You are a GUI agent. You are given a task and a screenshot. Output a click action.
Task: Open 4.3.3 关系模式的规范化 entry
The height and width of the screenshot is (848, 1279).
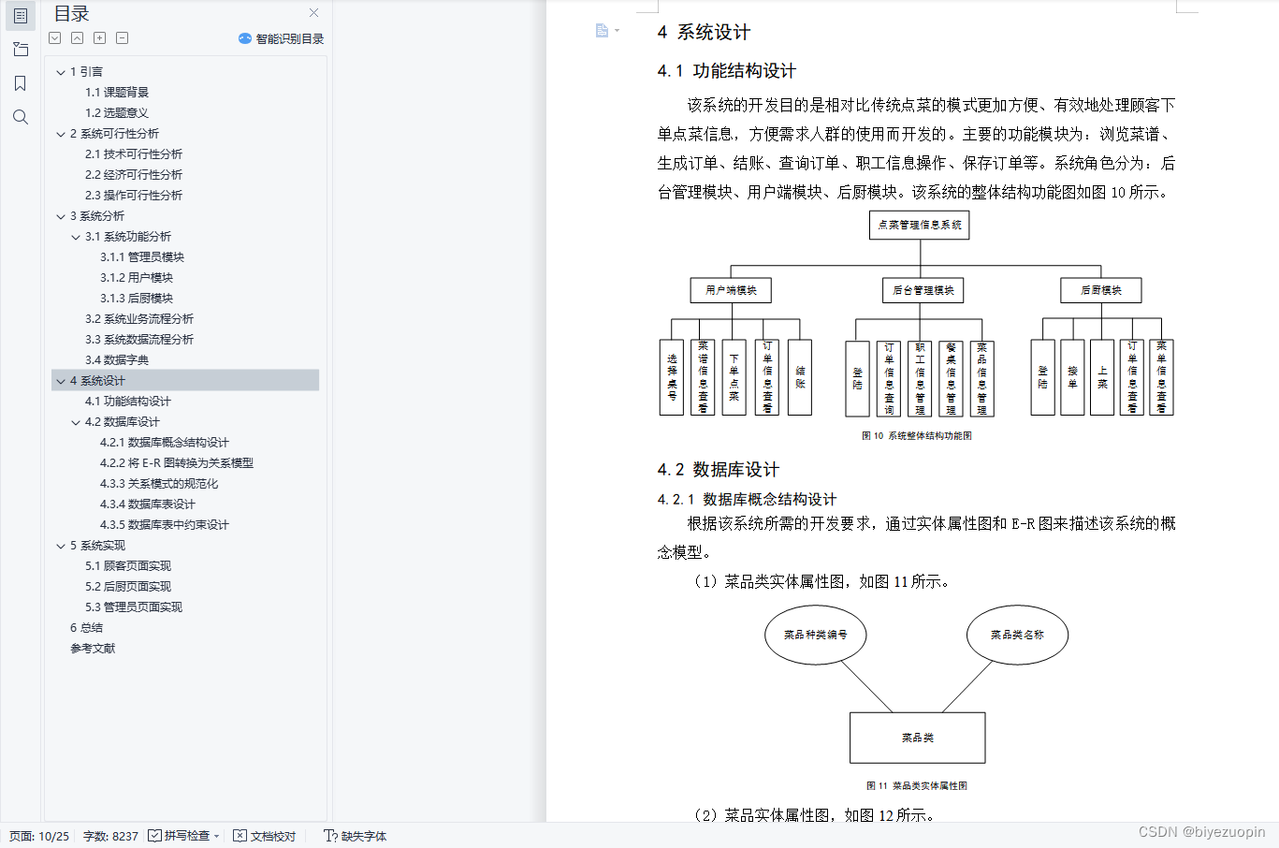[159, 484]
